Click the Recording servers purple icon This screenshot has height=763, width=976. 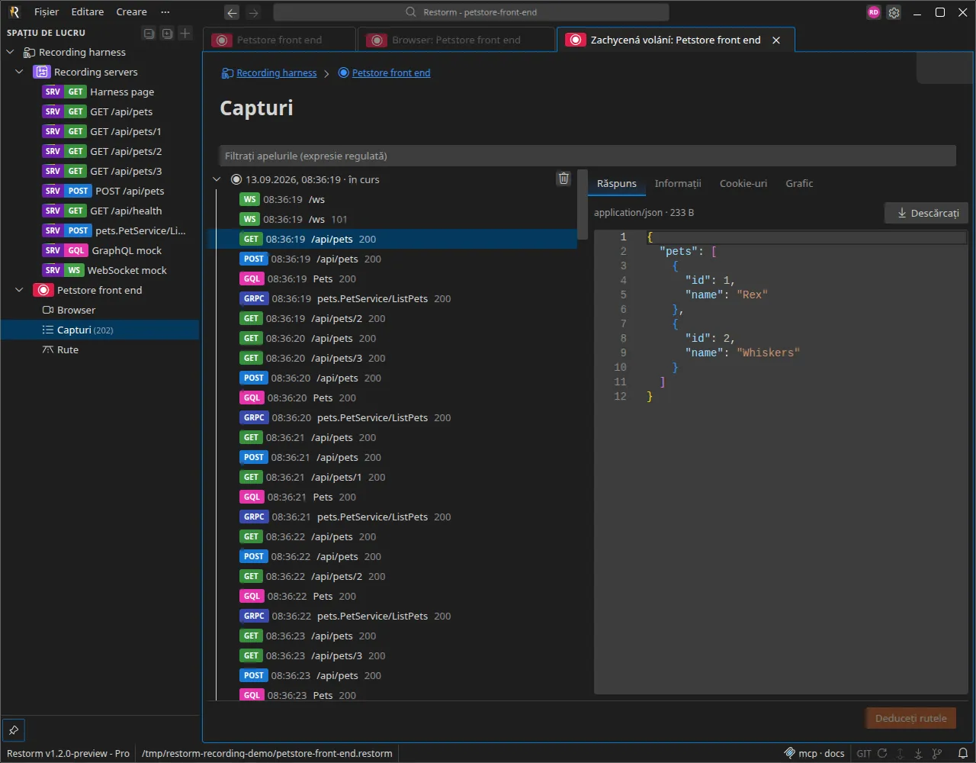[x=42, y=72]
